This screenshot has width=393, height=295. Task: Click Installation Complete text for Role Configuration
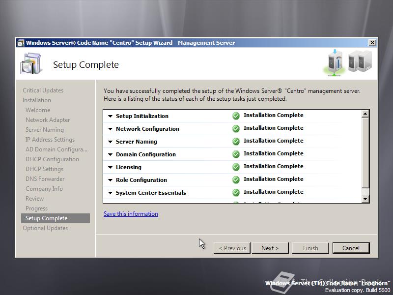click(274, 179)
